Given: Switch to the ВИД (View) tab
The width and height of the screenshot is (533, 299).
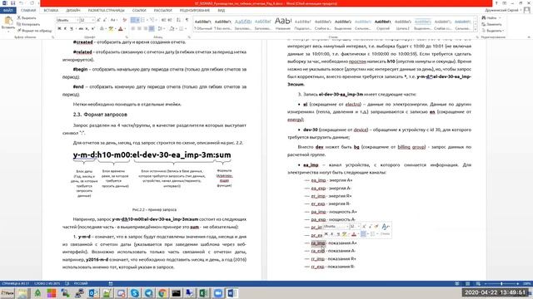Looking at the screenshot, I should pos(222,11).
